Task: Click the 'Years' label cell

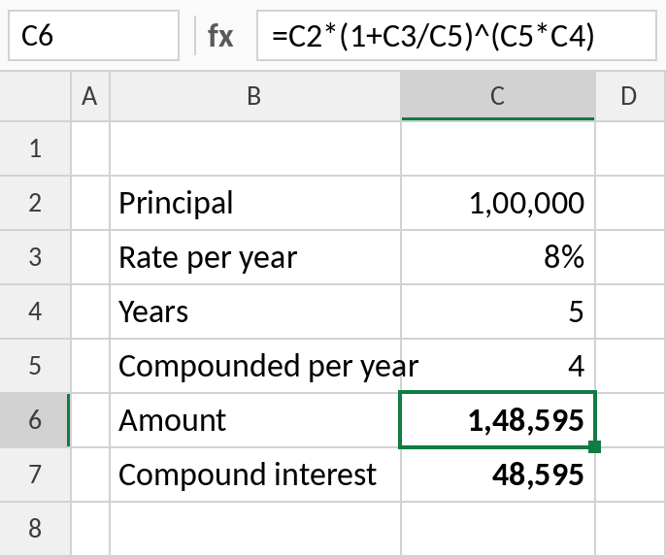Action: click(x=254, y=311)
